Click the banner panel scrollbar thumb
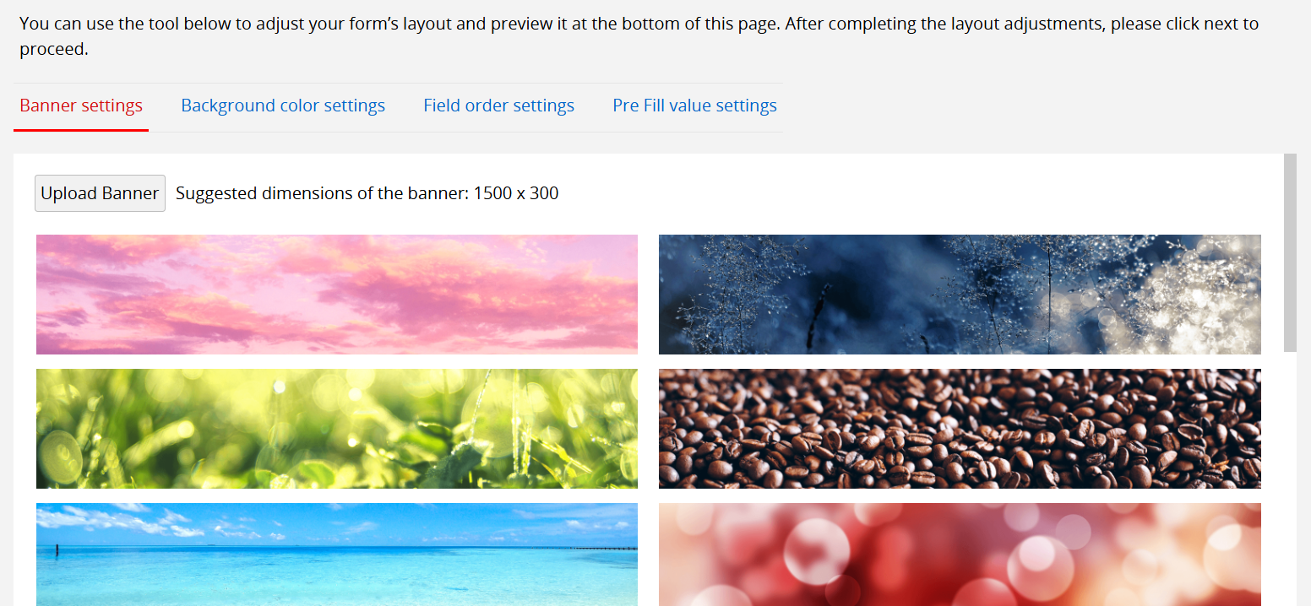1311x606 pixels. 1290,252
